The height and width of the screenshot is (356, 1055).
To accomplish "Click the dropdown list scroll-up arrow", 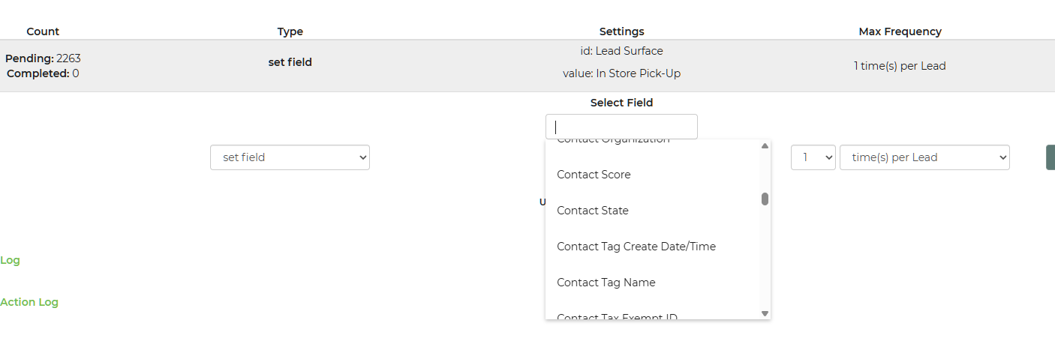I will (x=765, y=146).
